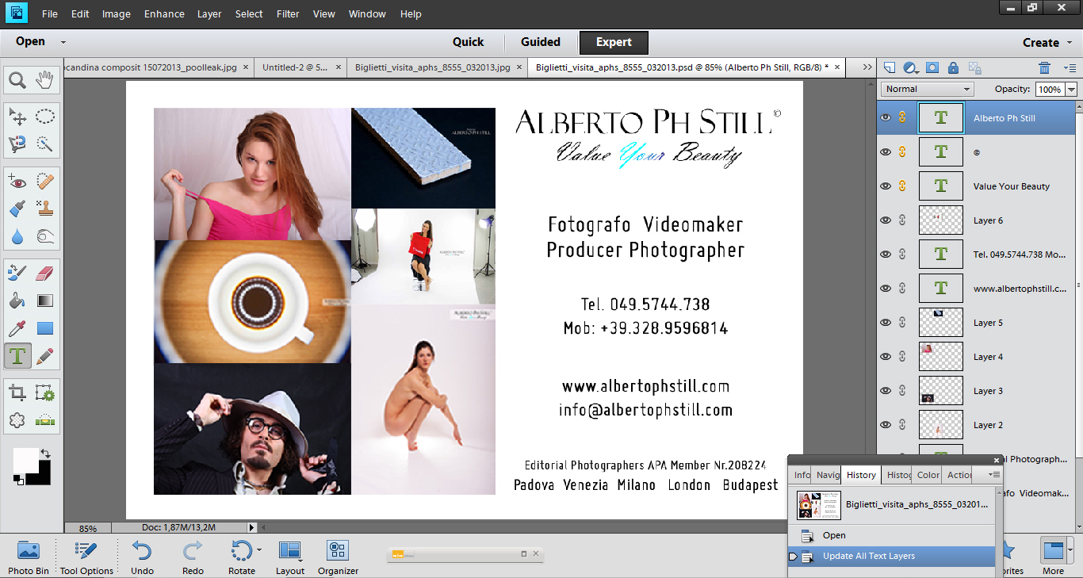This screenshot has width=1083, height=578.
Task: Open the blend mode Normal dropdown
Action: pos(927,89)
